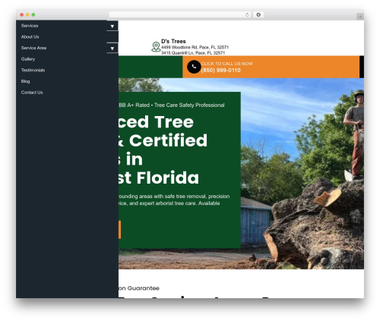Image resolution: width=380 pixels, height=321 pixels.
Task: Open the Contact Us menu item
Action: click(x=32, y=93)
